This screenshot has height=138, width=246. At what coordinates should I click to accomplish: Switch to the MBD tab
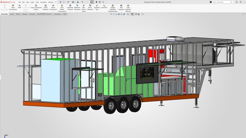(65, 14)
